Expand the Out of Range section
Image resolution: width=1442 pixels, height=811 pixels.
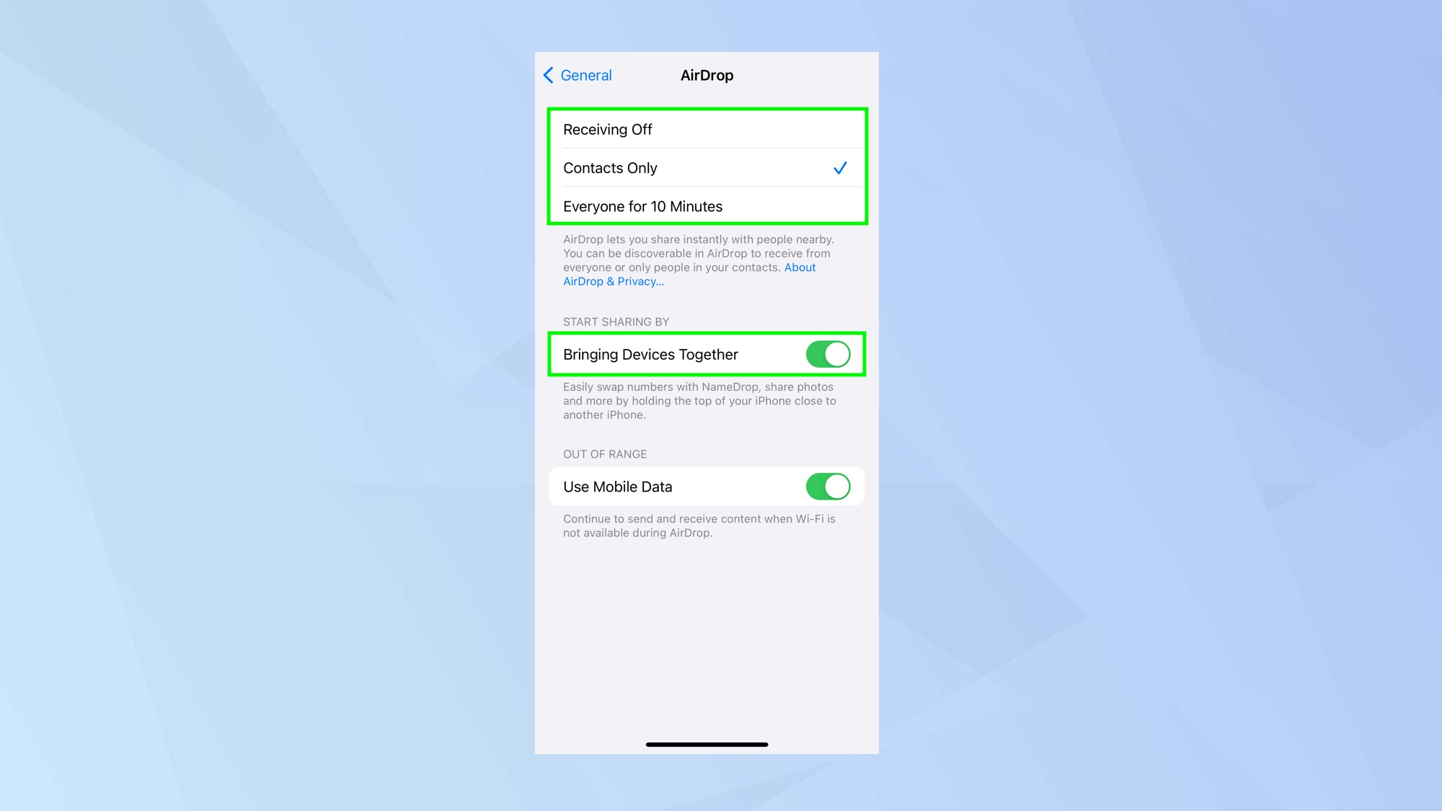point(605,454)
